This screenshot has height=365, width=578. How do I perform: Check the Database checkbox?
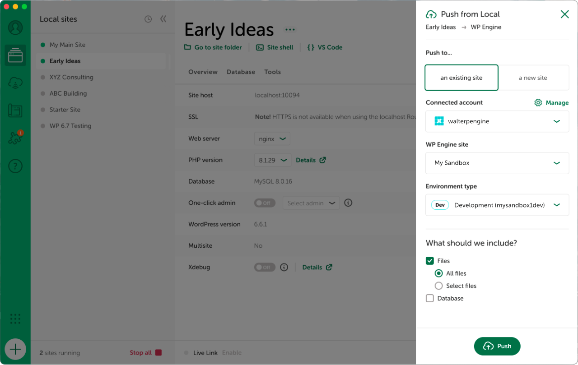pyautogui.click(x=430, y=298)
